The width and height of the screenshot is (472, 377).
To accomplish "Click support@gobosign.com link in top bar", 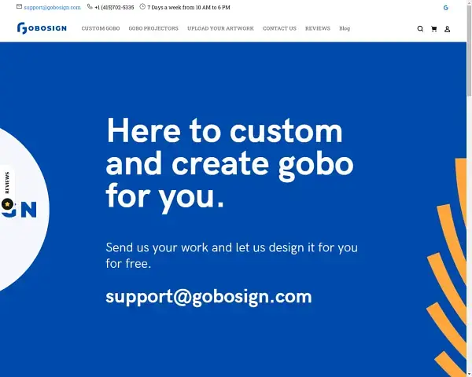I will click(x=52, y=7).
